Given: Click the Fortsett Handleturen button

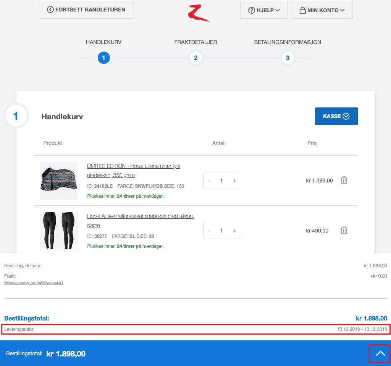Looking at the screenshot, I should coord(86,10).
